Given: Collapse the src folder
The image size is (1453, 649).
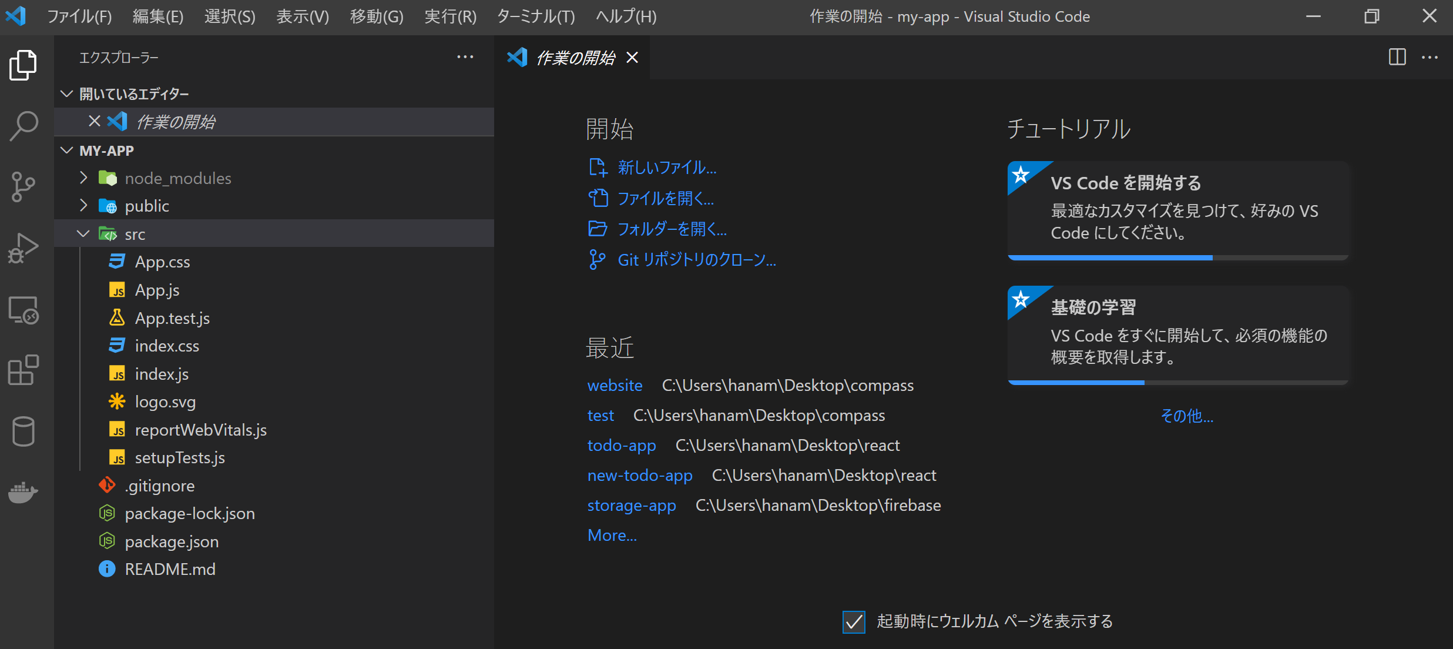Looking at the screenshot, I should point(83,234).
